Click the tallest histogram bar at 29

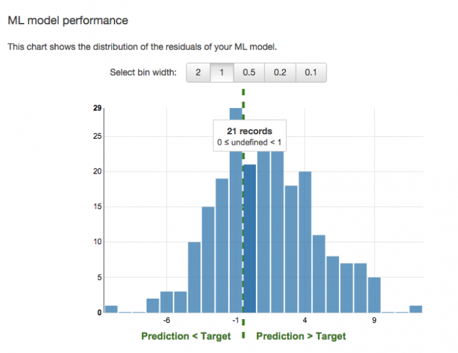click(236, 211)
